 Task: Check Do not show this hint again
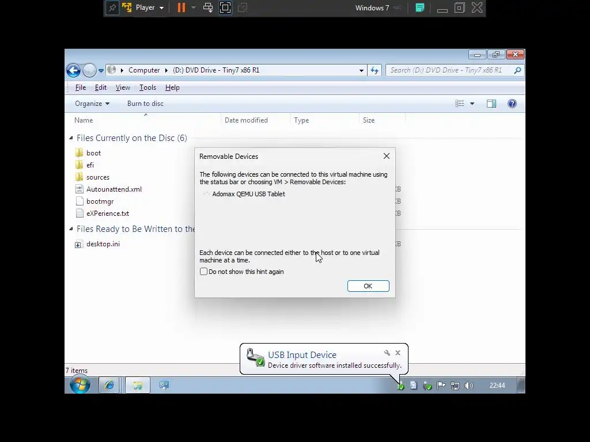click(x=203, y=272)
